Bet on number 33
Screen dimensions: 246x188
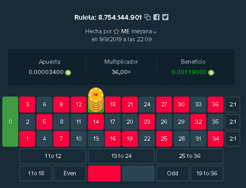(x=198, y=104)
